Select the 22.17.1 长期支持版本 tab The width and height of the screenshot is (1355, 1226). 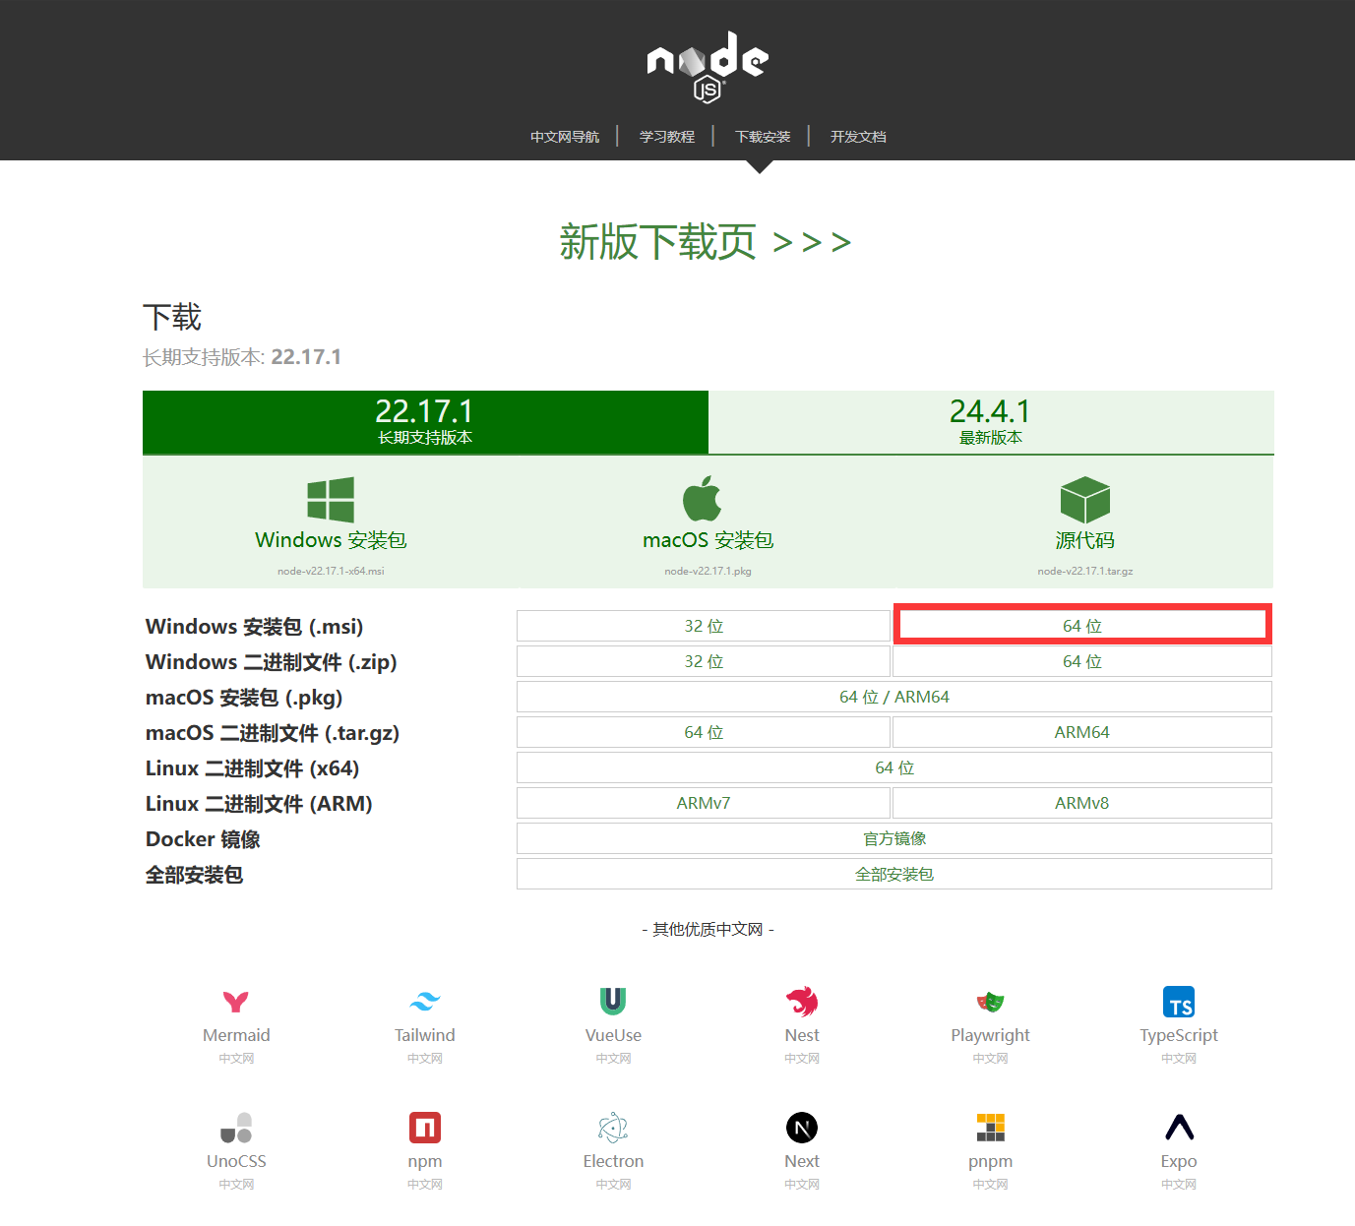[425, 422]
